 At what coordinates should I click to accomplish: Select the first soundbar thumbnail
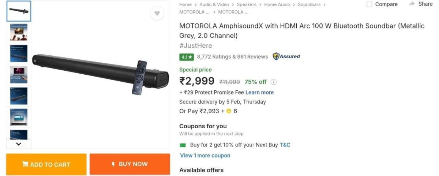(x=19, y=11)
